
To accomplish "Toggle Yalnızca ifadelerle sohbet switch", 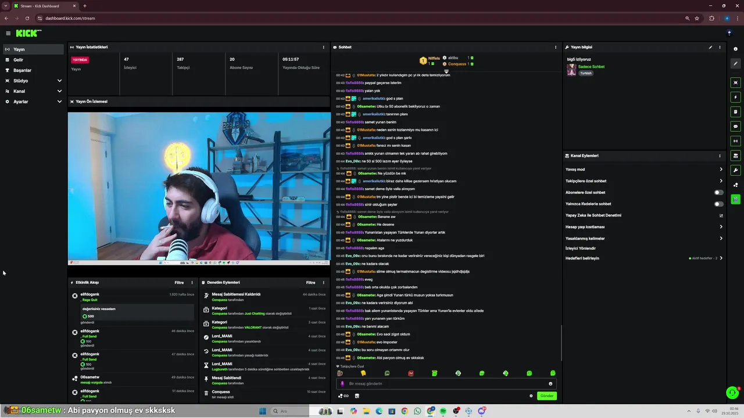I will click(x=719, y=204).
